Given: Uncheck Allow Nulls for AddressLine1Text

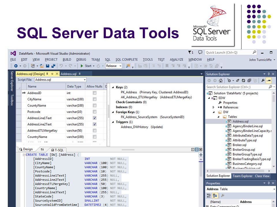Looking at the screenshot, I should coord(95,118).
